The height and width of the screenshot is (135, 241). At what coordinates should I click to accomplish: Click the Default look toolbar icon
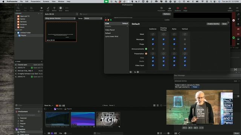(x=230, y=9)
